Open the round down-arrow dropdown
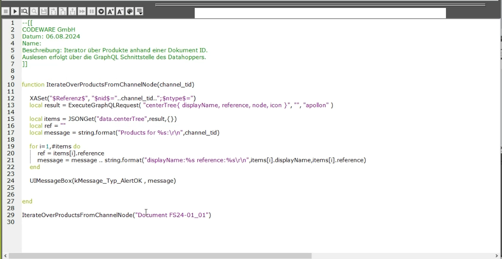The width and height of the screenshot is (502, 259). tap(101, 11)
